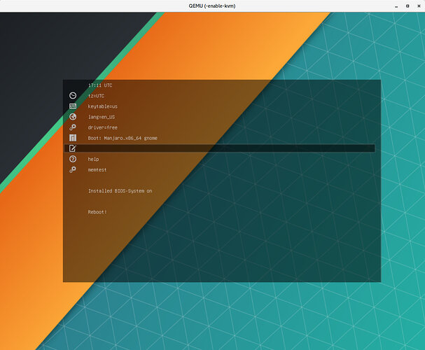Close the QEMU window
The height and width of the screenshot is (350, 425).
coord(419,6)
